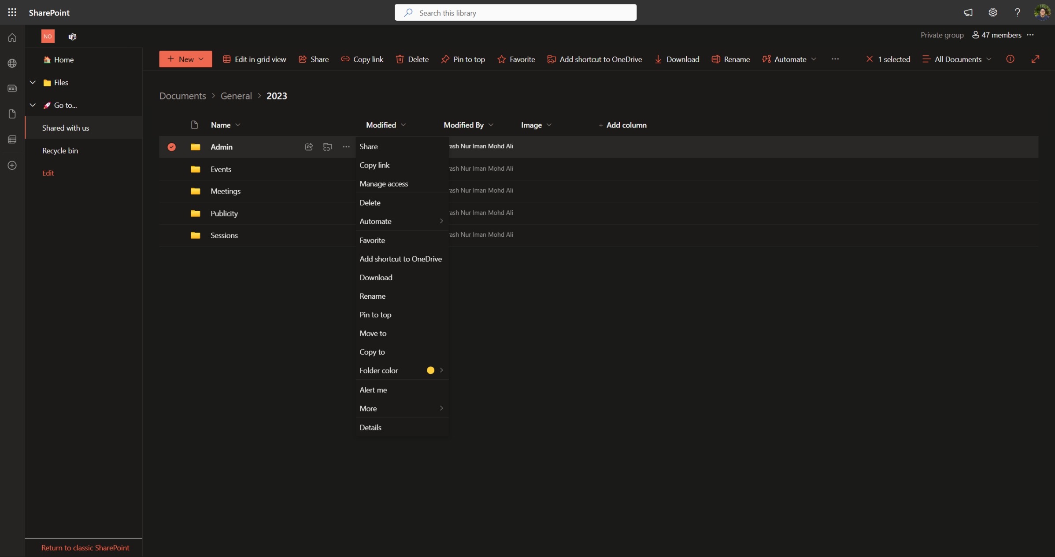The height and width of the screenshot is (557, 1055).
Task: Choose Manage access in context menu
Action: coord(383,184)
